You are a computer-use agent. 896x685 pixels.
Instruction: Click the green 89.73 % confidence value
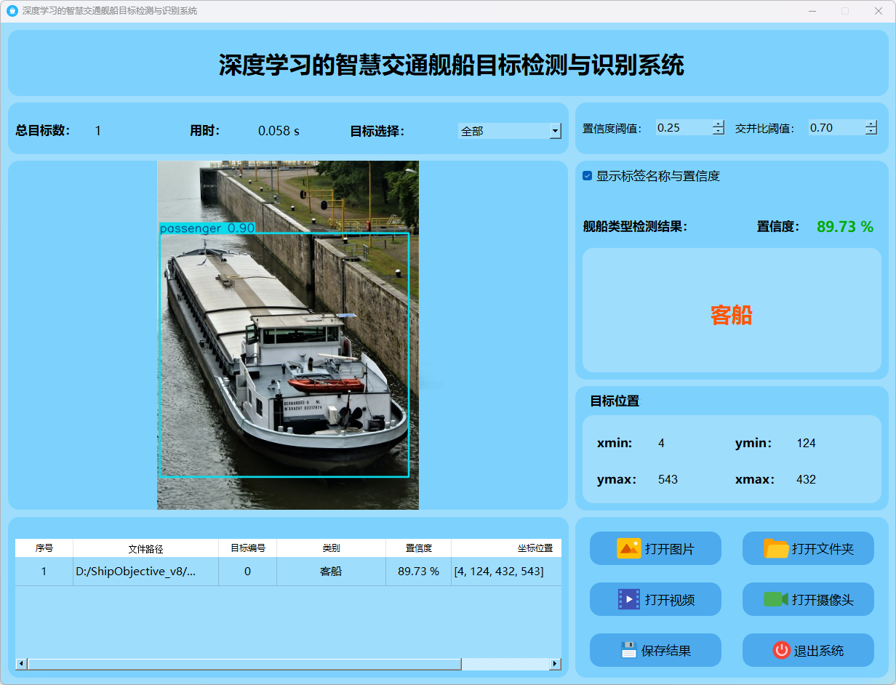pyautogui.click(x=845, y=227)
